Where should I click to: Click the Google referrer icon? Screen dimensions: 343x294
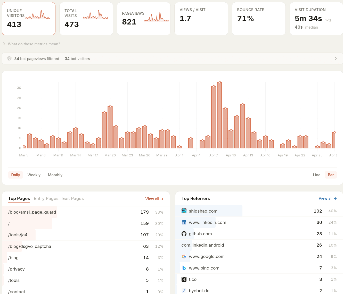click(x=184, y=256)
